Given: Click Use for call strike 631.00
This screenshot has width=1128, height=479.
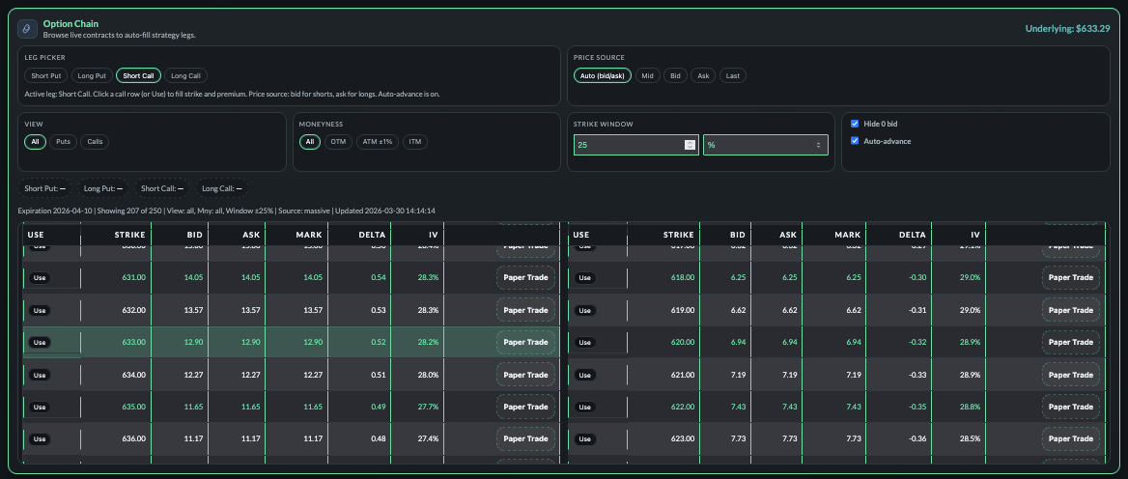Looking at the screenshot, I should pyautogui.click(x=40, y=277).
